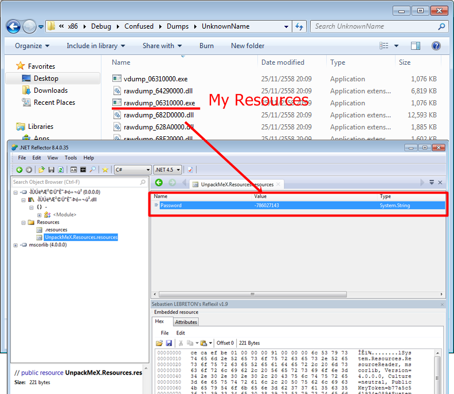Click the open file icon in Reflexil Hex toolbar
Image resolution: width=454 pixels, height=394 pixels.
point(160,342)
